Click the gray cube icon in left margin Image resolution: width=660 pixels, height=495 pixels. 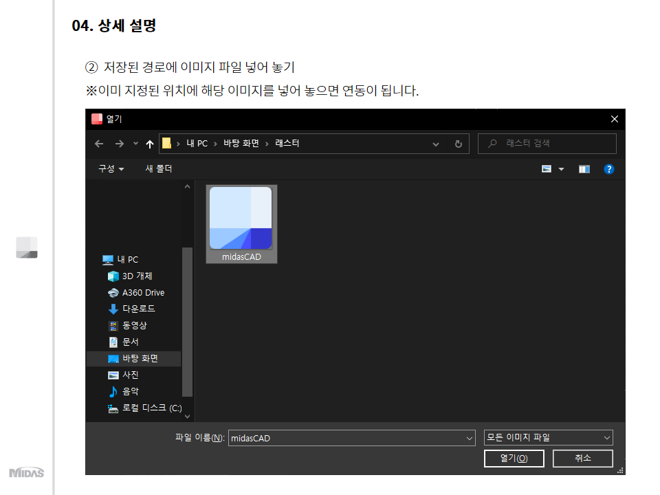27,247
